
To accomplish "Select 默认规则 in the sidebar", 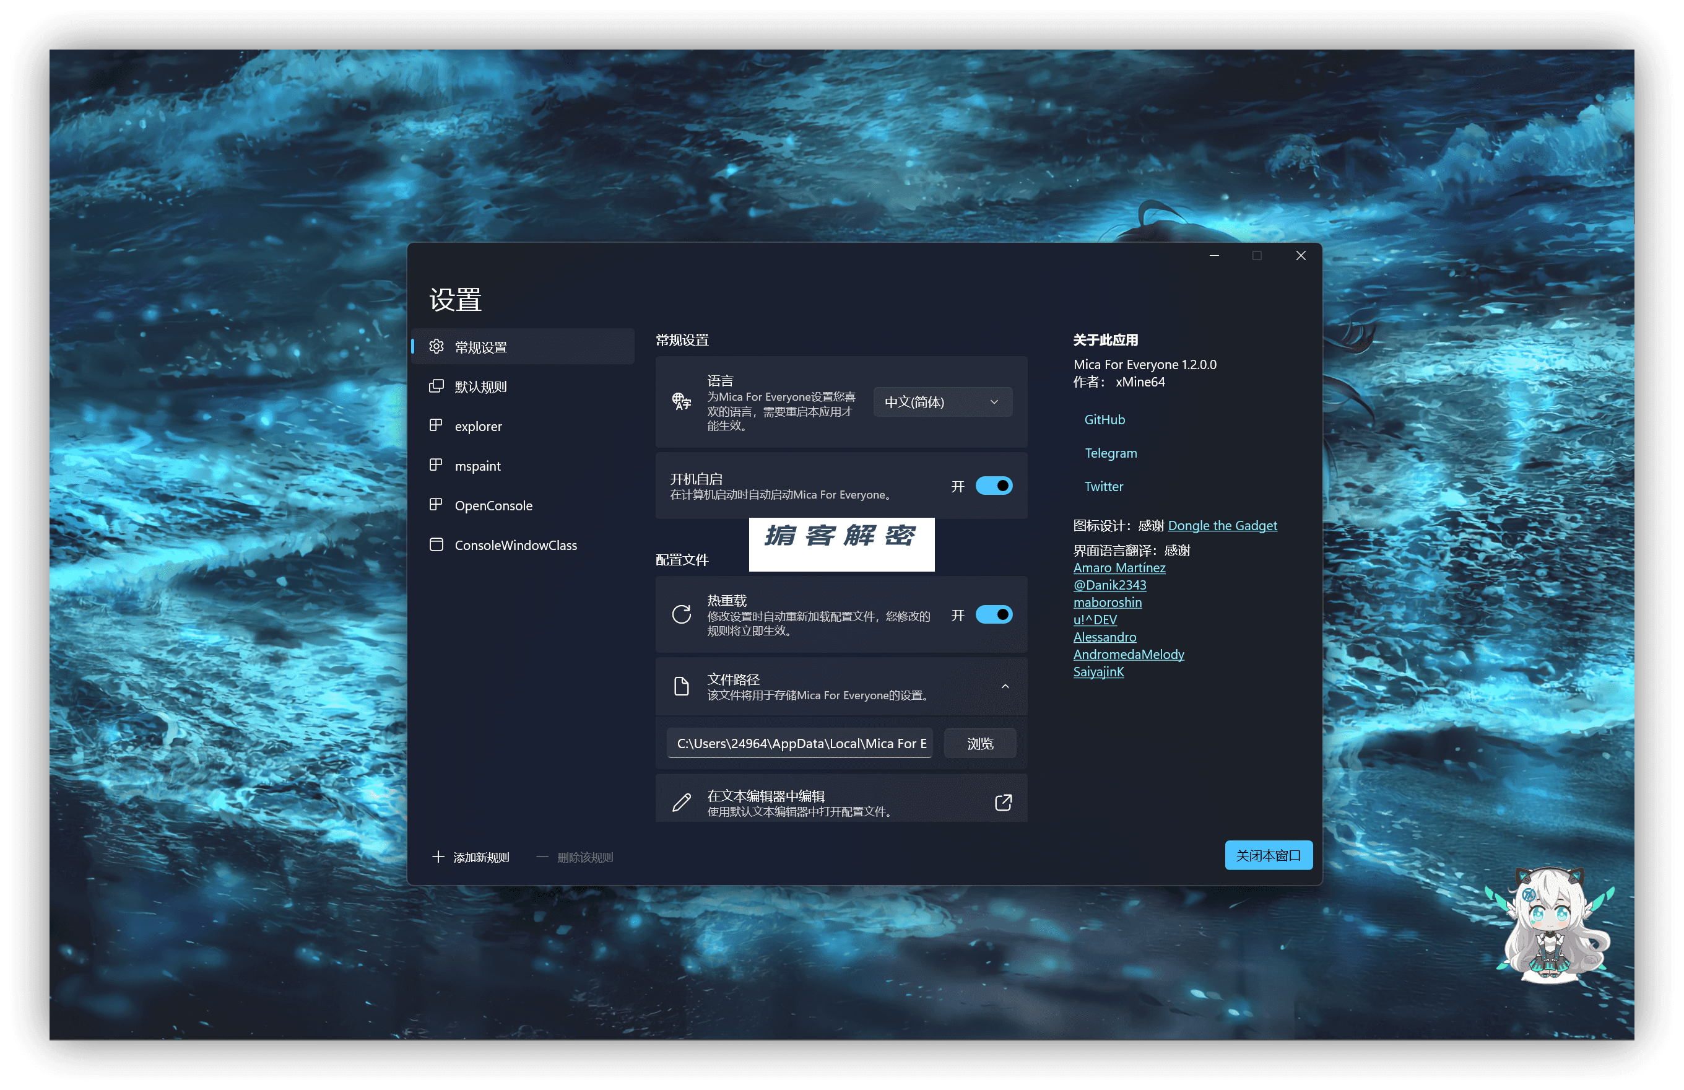I will coord(523,386).
